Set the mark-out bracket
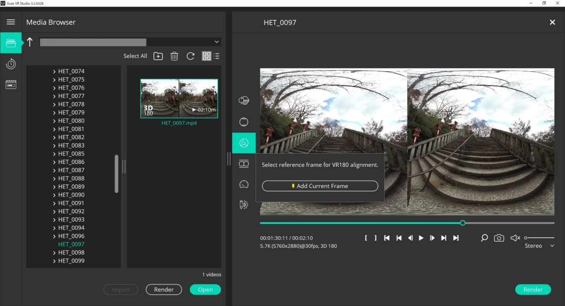 coord(376,238)
